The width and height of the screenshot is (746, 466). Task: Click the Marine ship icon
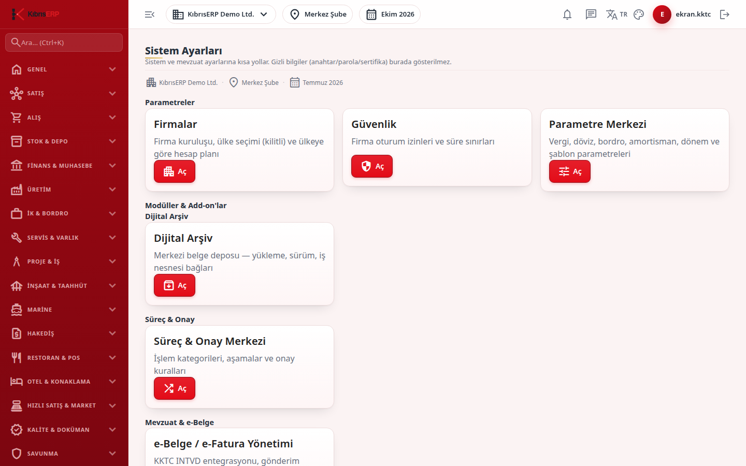point(17,310)
